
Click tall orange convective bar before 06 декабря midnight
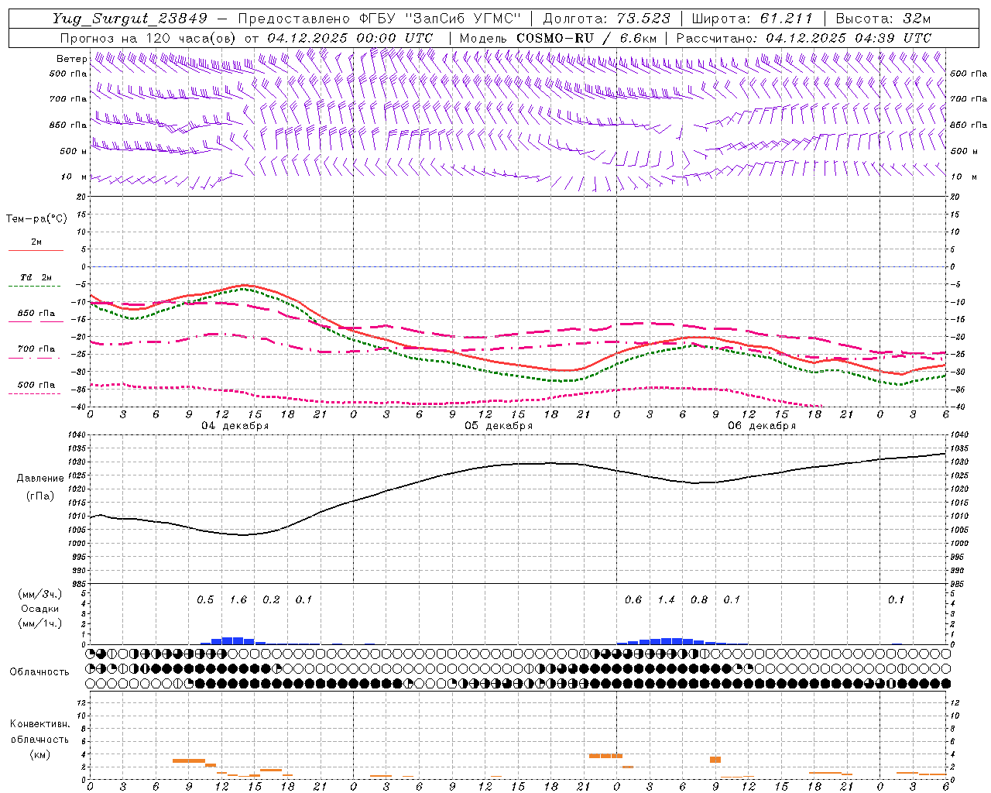tap(605, 756)
